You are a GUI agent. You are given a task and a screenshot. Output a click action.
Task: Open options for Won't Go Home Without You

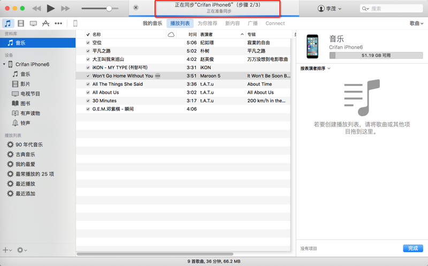tap(158, 76)
